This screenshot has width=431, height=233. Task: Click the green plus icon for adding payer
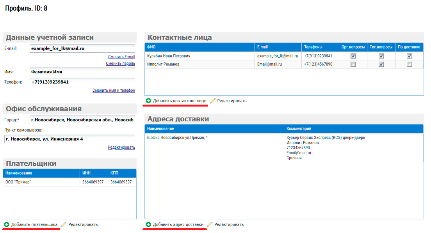point(7,224)
